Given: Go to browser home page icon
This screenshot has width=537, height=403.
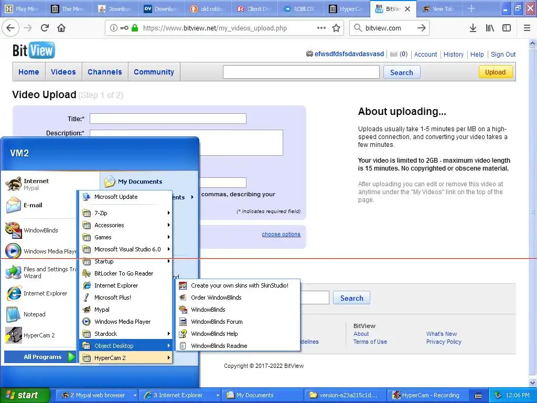Looking at the screenshot, I should click(61, 28).
